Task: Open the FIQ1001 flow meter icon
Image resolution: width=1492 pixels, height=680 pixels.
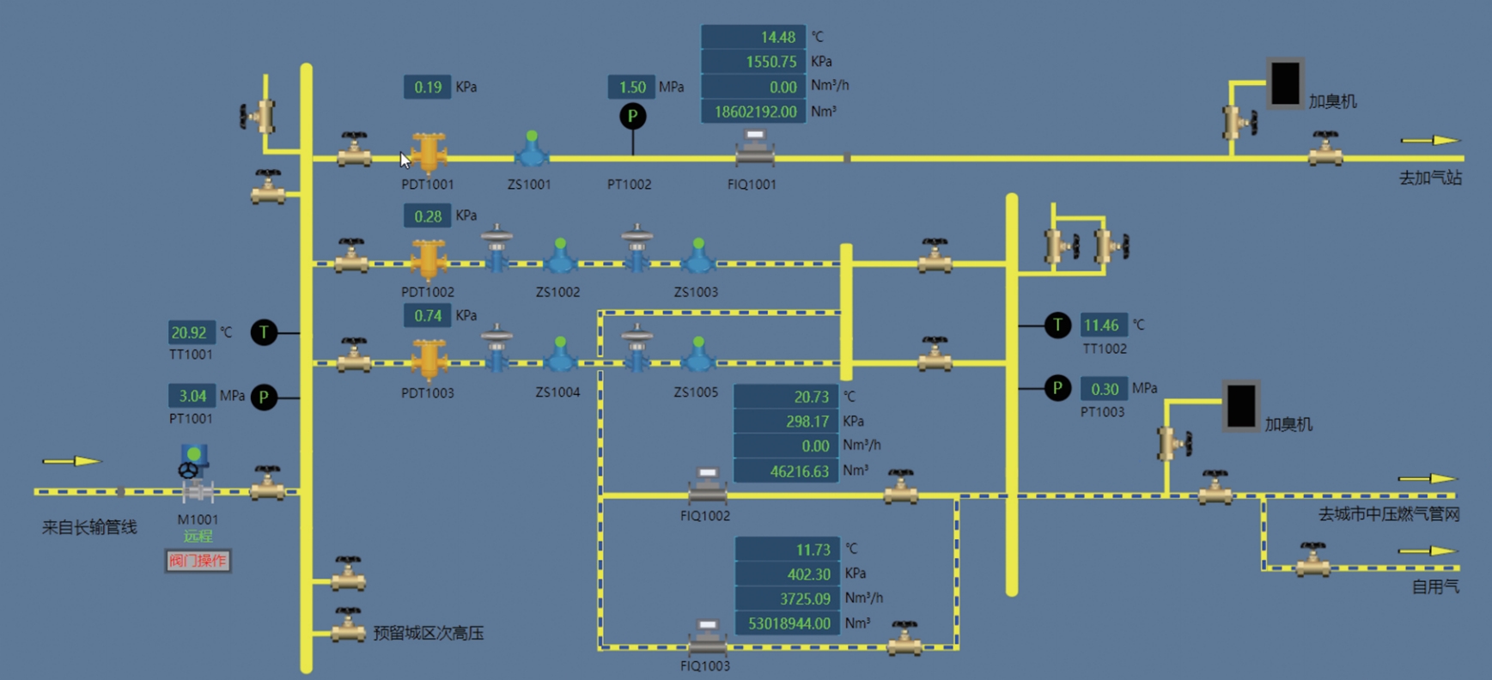Action: [754, 148]
